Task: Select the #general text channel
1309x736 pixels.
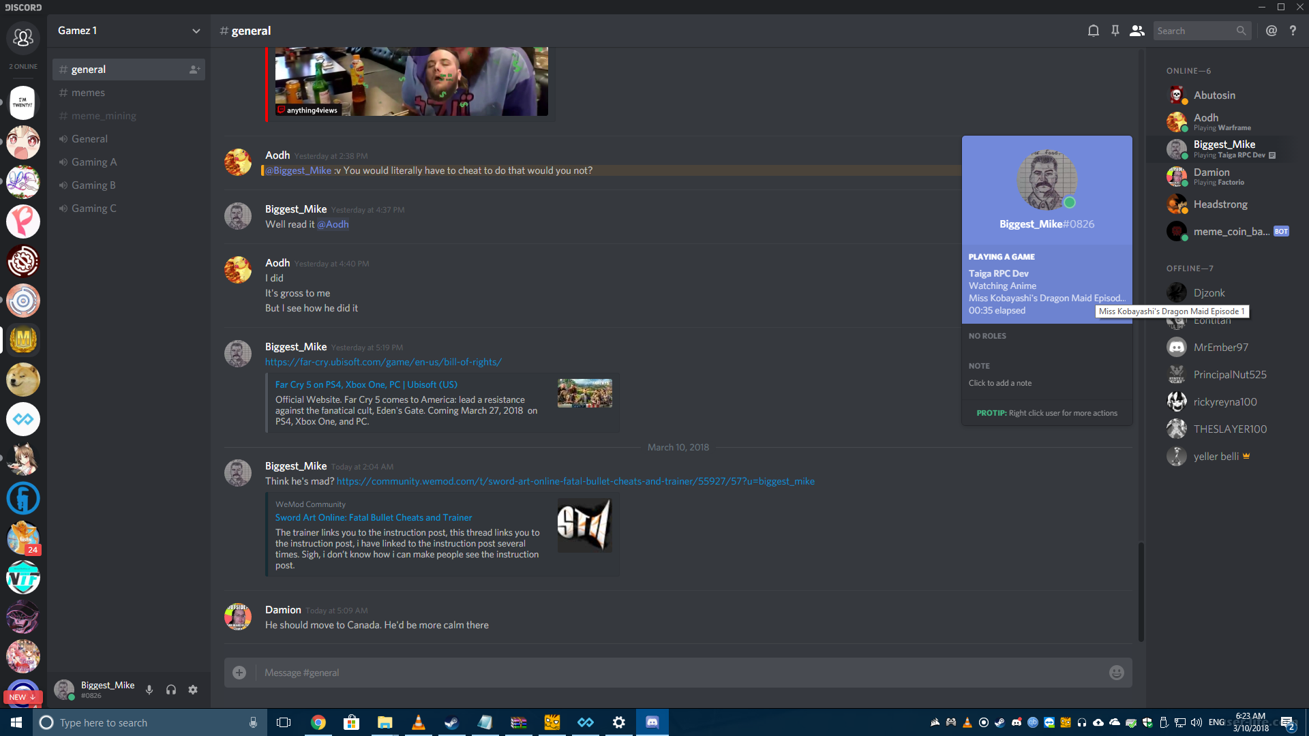Action: 88,70
